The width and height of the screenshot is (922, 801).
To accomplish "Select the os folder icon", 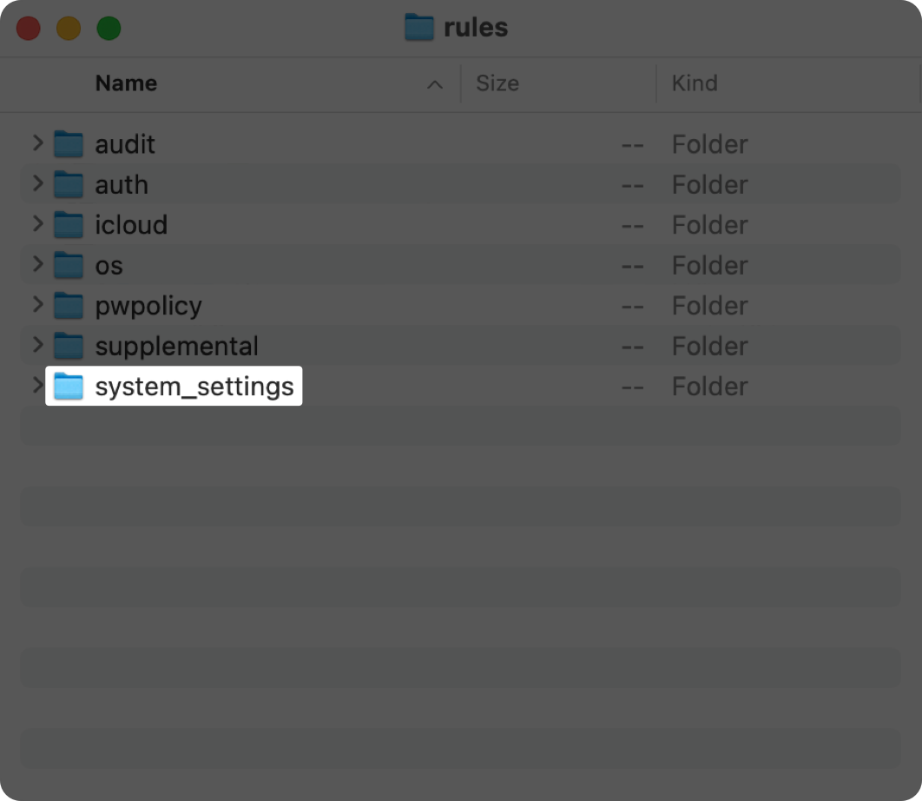I will [x=69, y=265].
